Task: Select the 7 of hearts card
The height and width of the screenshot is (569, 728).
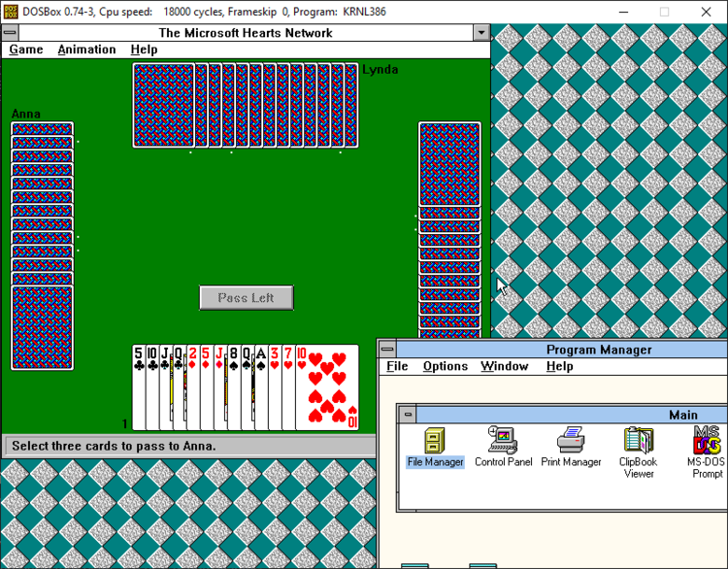Action: pos(287,388)
